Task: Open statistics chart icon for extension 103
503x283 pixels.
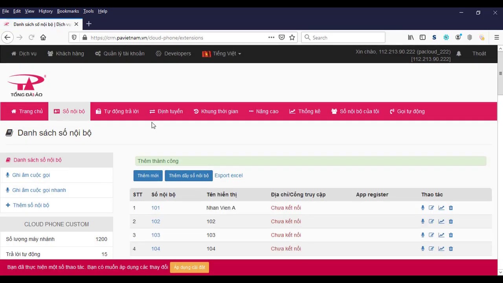Action: click(x=441, y=235)
